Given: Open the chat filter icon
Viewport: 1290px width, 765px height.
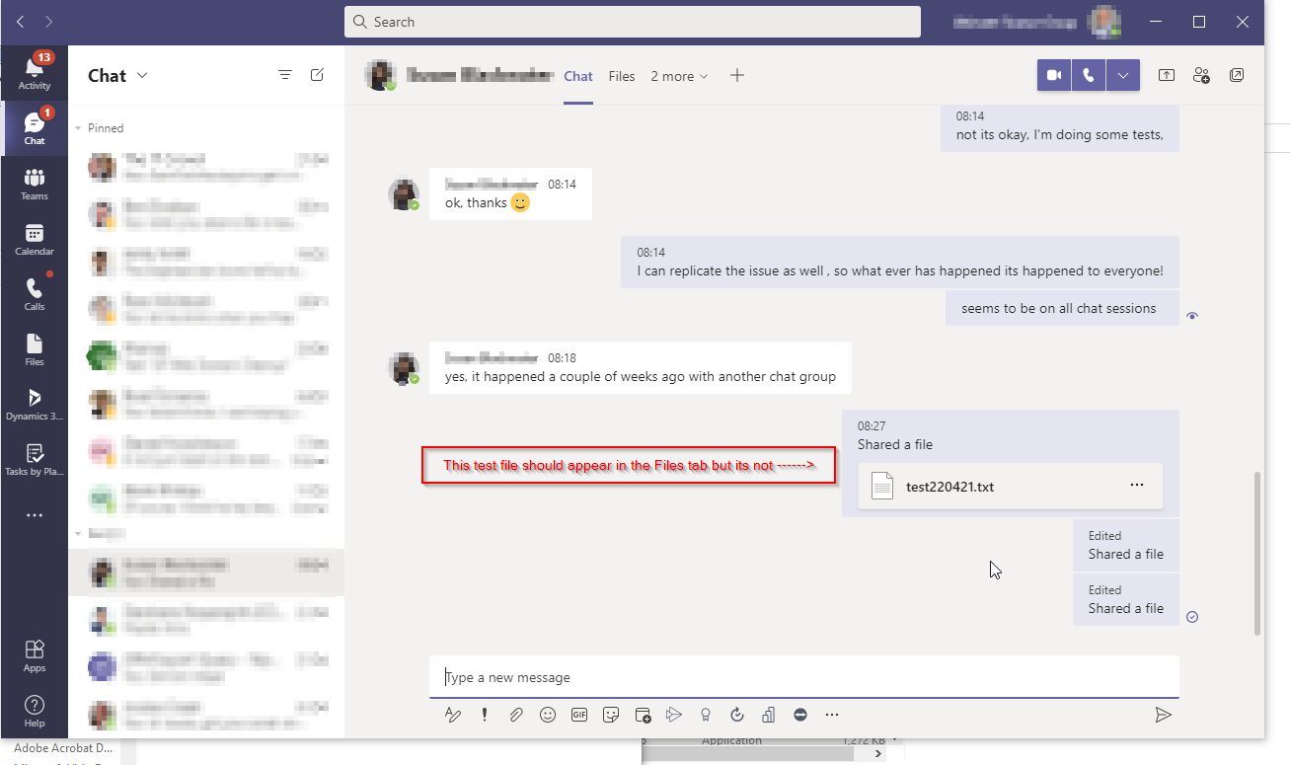Looking at the screenshot, I should point(285,74).
